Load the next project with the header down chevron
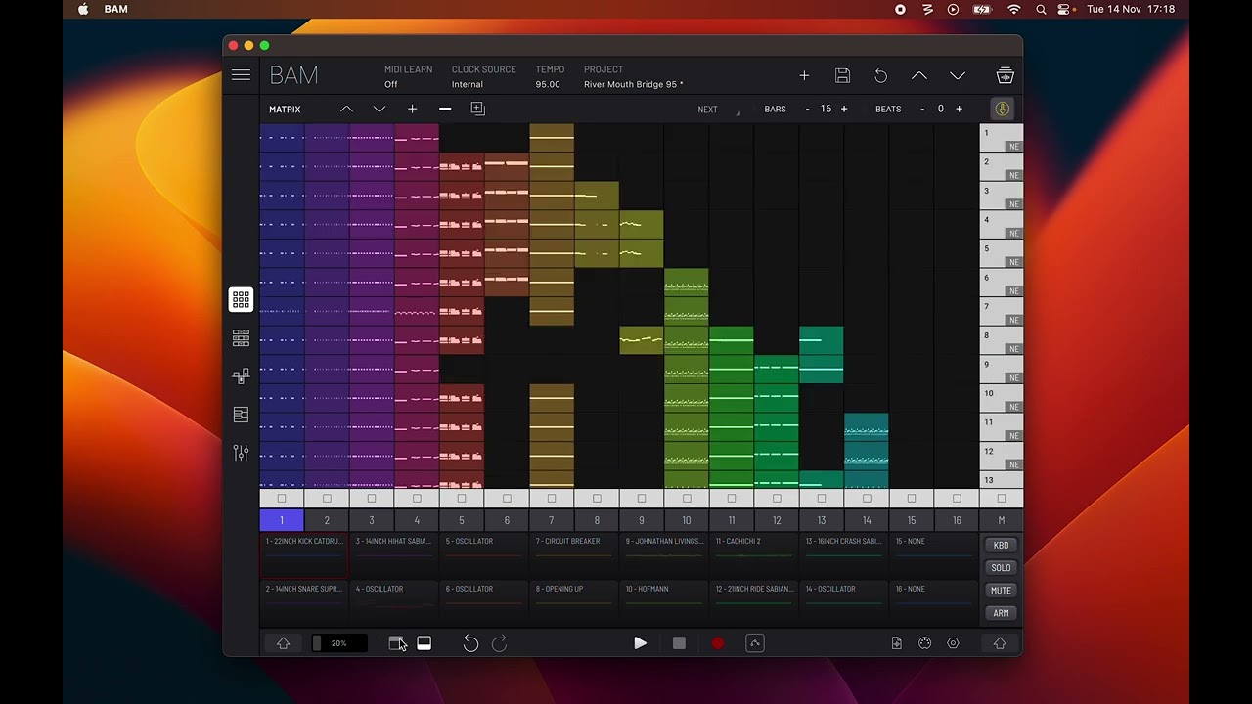The height and width of the screenshot is (704, 1252). point(958,75)
